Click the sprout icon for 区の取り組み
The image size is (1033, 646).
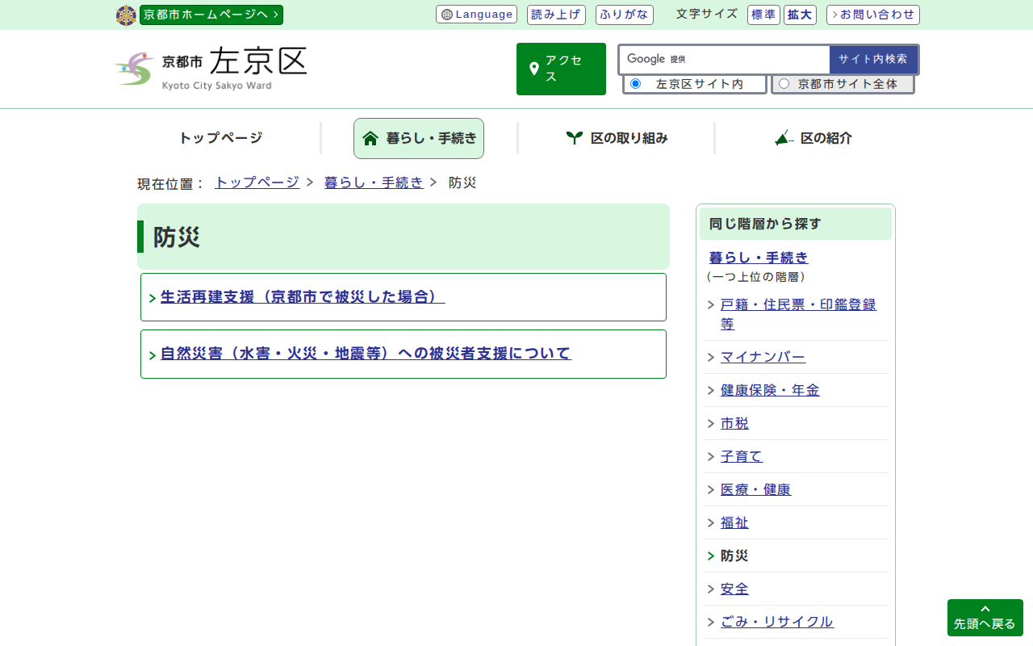click(x=574, y=138)
